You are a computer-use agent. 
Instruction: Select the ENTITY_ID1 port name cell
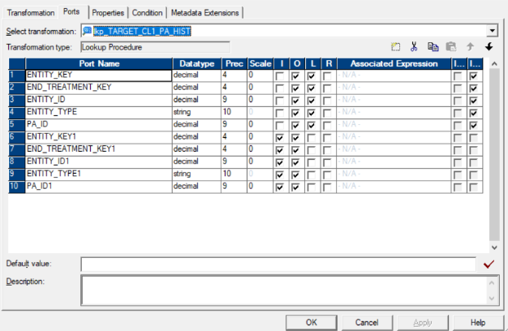[x=98, y=161]
